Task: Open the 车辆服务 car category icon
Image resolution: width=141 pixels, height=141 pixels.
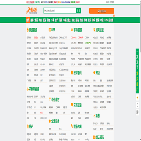Action: 72,30
